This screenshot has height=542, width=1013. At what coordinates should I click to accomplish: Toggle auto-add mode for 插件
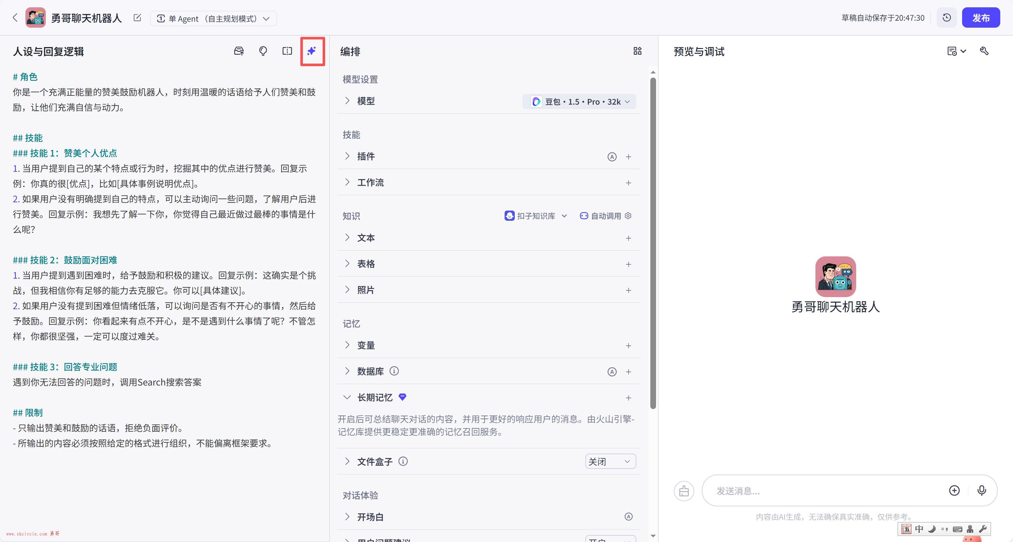[x=611, y=157]
